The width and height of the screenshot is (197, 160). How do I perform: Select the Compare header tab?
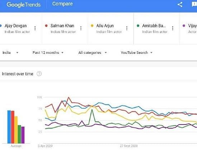(x=62, y=4)
